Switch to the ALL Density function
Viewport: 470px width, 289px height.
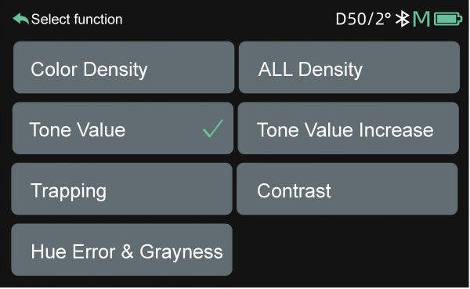349,67
